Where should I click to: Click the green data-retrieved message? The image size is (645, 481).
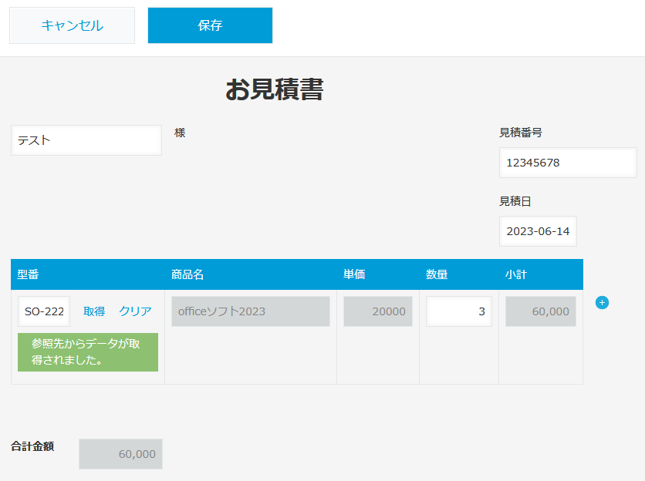click(x=88, y=352)
